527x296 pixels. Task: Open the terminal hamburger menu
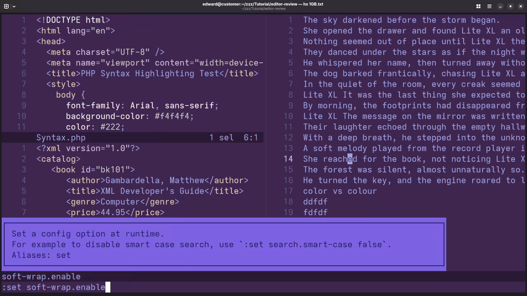[x=489, y=6]
